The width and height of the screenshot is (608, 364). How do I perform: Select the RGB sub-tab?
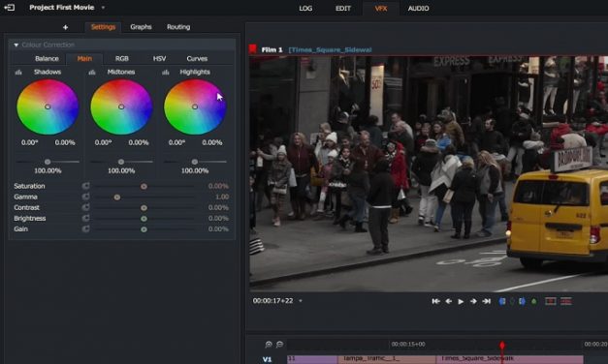point(122,58)
